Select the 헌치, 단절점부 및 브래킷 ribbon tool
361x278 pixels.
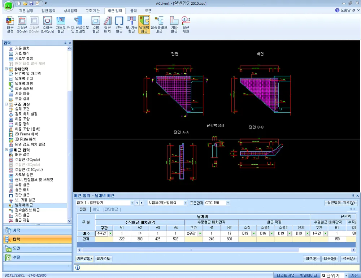tap(78, 25)
